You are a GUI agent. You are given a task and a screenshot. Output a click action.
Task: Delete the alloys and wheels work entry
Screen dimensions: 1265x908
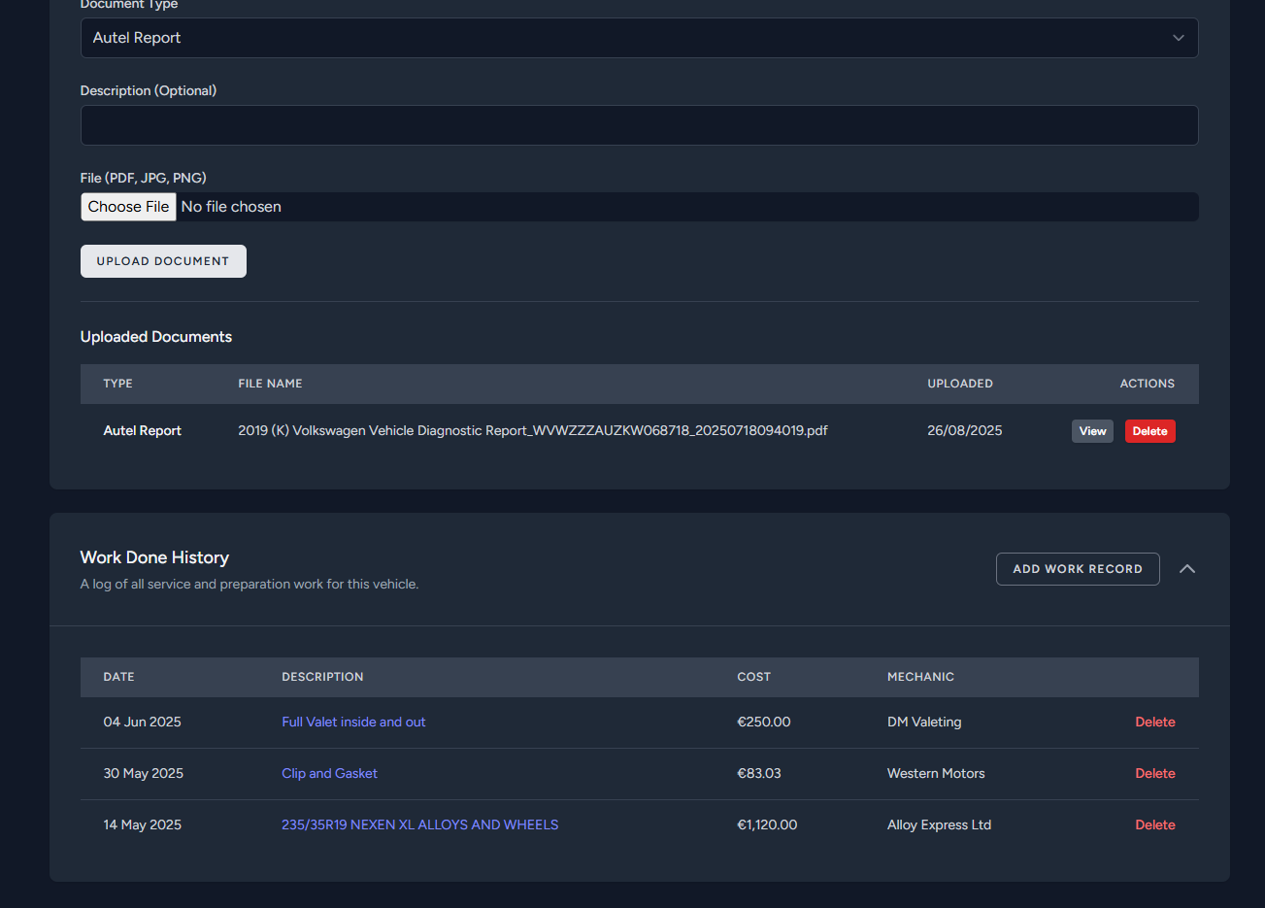[x=1154, y=824]
